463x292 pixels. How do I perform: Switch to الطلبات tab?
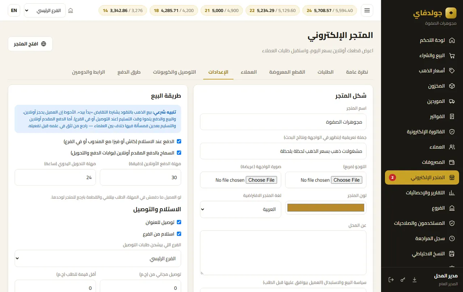point(326,72)
